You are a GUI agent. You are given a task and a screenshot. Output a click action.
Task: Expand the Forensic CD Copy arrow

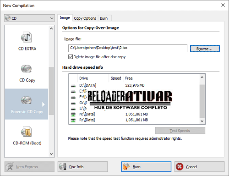click(44, 104)
